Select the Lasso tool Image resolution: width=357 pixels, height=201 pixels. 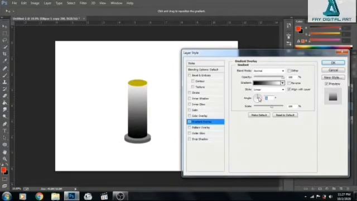(x=4, y=40)
